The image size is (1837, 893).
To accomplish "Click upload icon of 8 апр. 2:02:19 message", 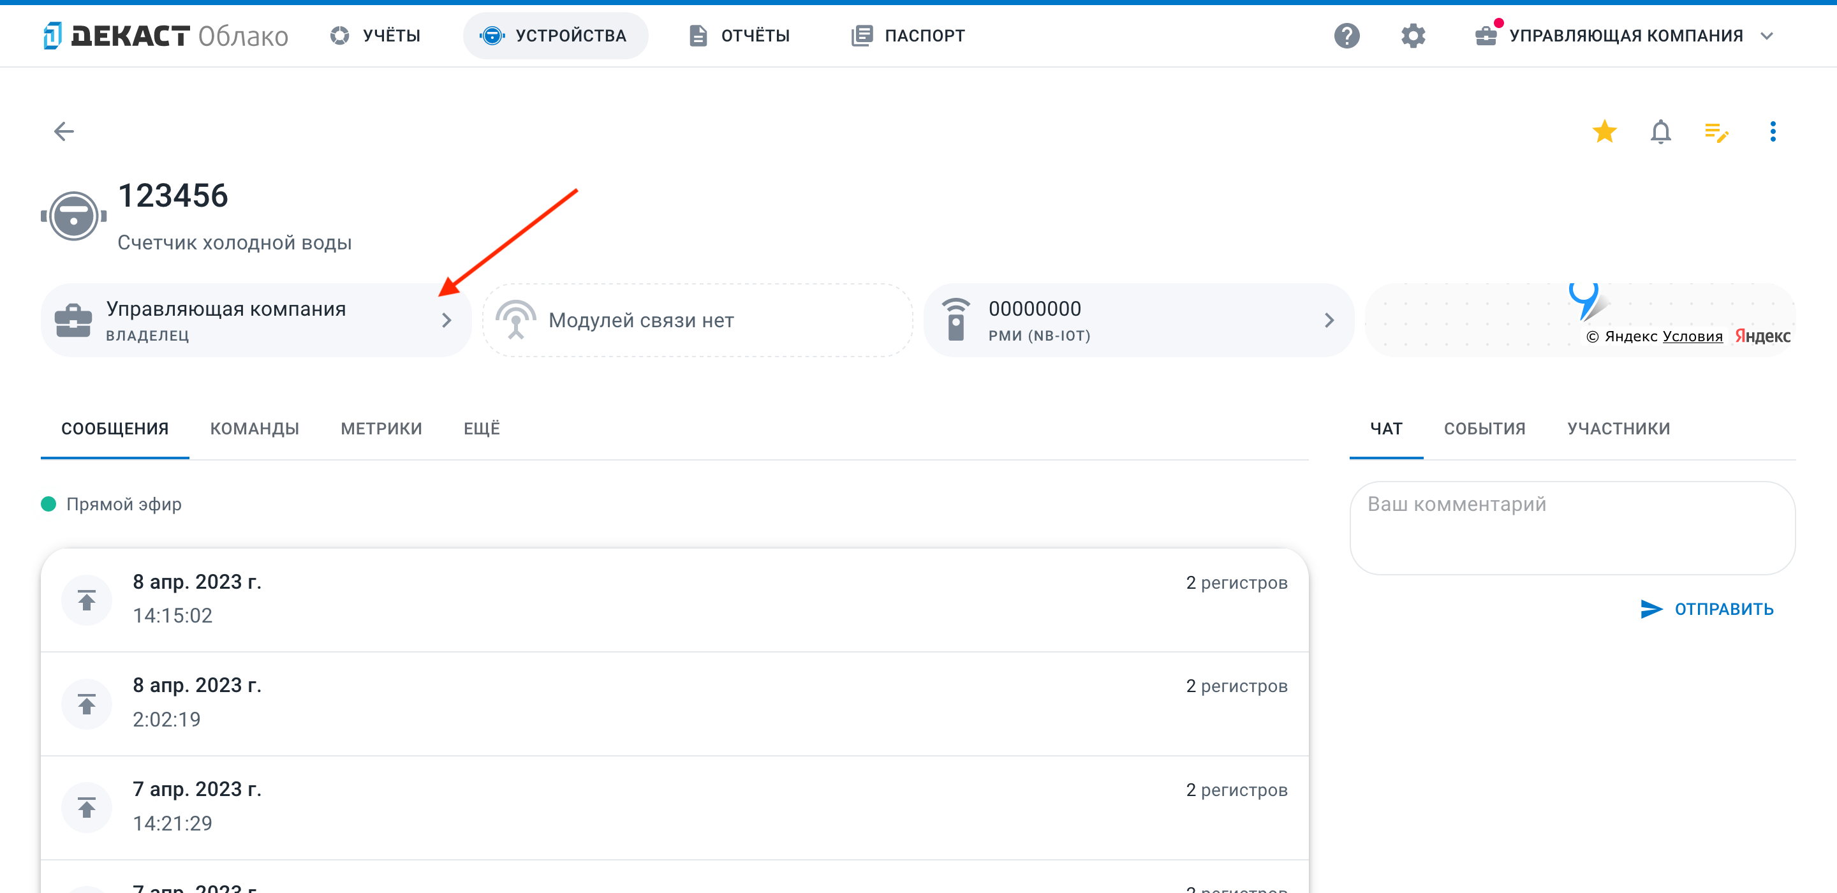I will 86,704.
